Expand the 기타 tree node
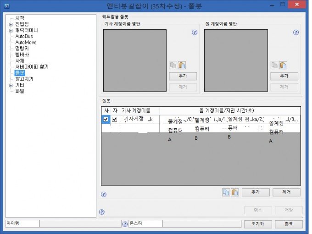 pos(11,85)
